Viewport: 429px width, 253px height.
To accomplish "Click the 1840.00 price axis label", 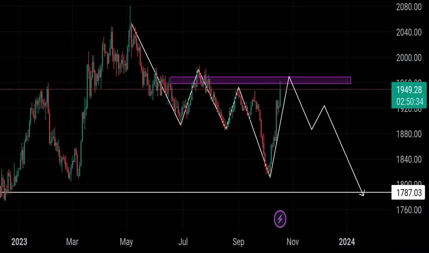I will coord(409,160).
